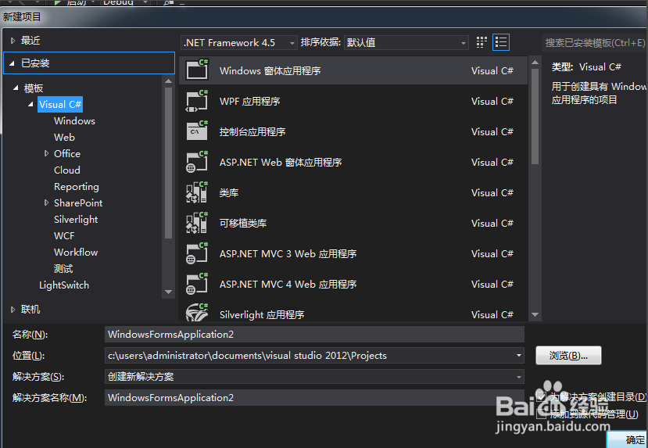Image resolution: width=648 pixels, height=448 pixels.
Task: Collapse the 已安装 section
Action: pyautogui.click(x=12, y=63)
